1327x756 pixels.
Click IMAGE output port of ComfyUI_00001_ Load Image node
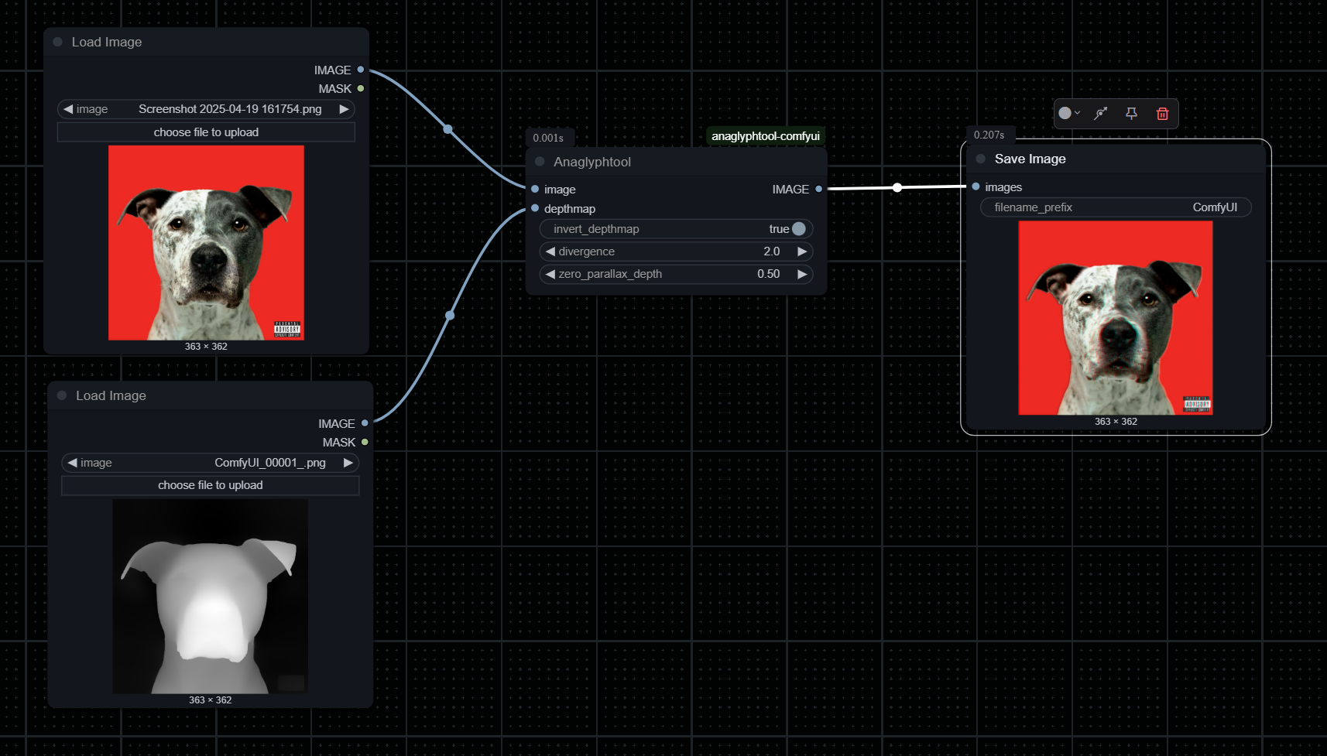click(x=365, y=423)
